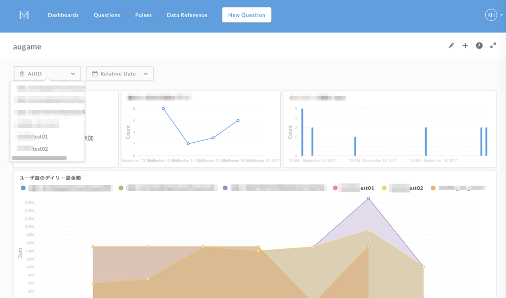The width and height of the screenshot is (506, 298).
Task: Go to Dashboards in the top navigation
Action: point(63,15)
